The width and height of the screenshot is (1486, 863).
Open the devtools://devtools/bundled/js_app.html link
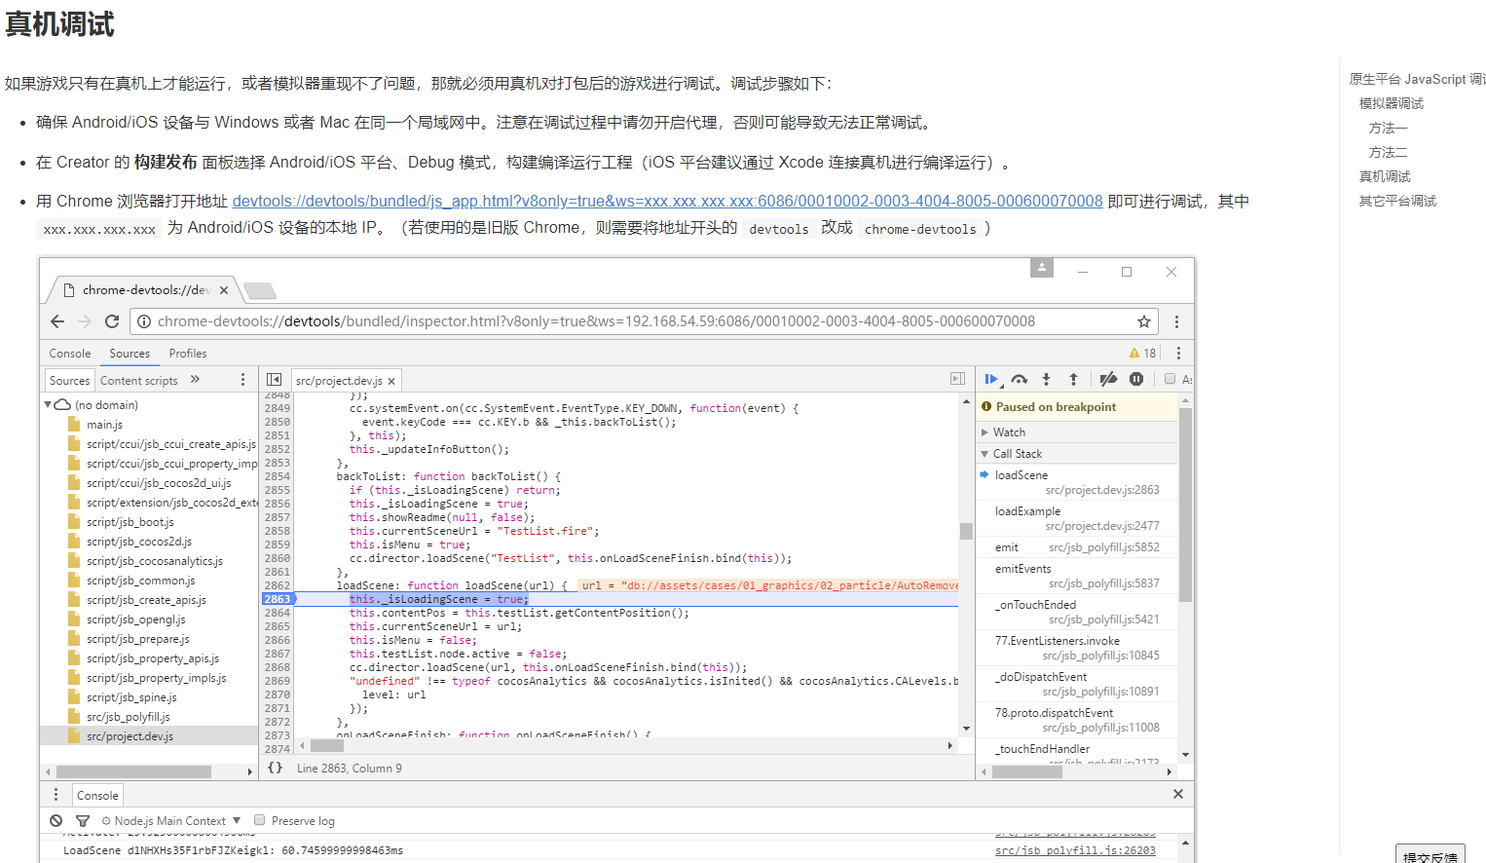tap(667, 202)
